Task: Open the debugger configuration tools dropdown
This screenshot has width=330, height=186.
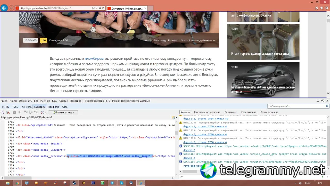Action: 43,112
